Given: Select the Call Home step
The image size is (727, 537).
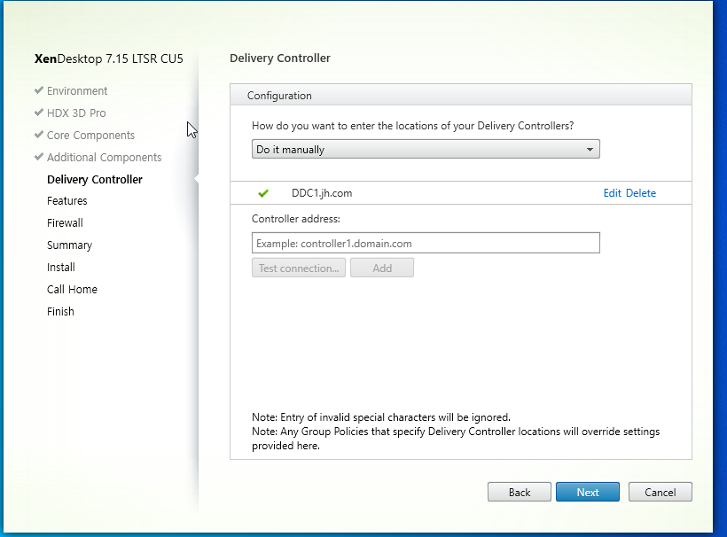Looking at the screenshot, I should 73,290.
